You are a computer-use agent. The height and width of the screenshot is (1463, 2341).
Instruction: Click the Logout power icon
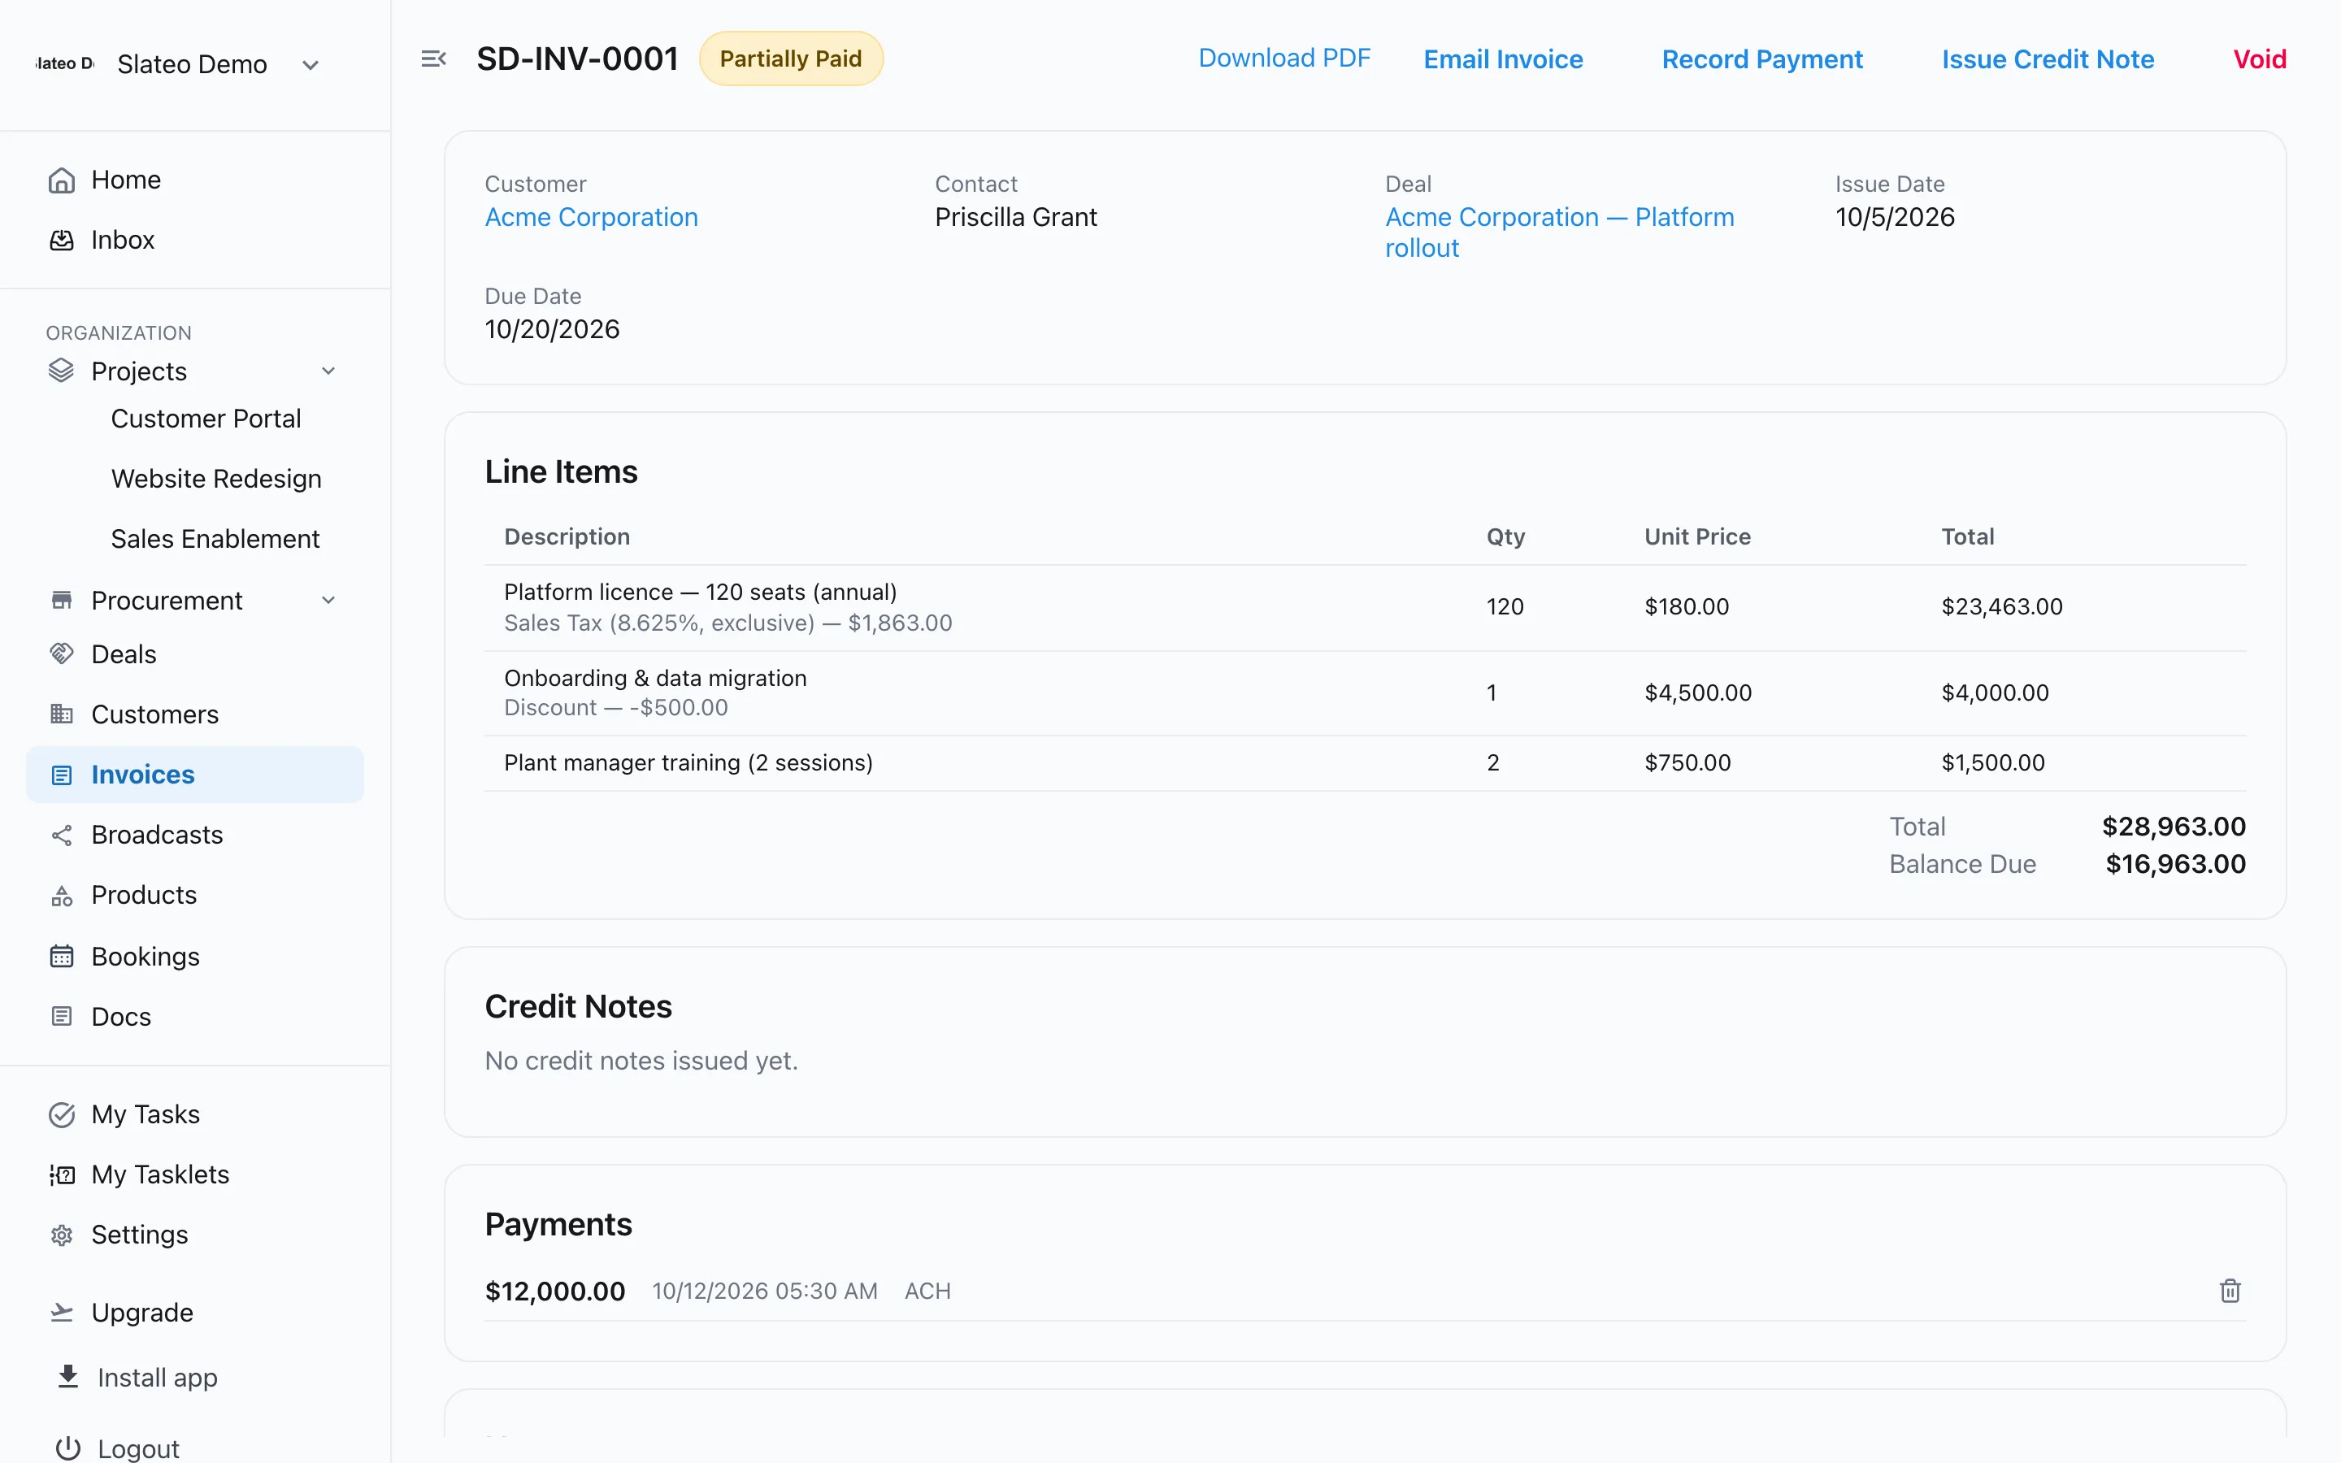[67, 1448]
